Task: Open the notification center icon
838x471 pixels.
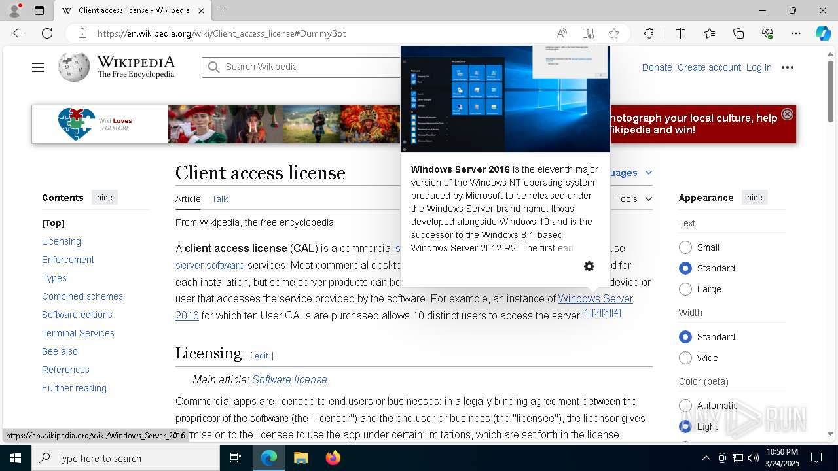Action: pyautogui.click(x=816, y=458)
